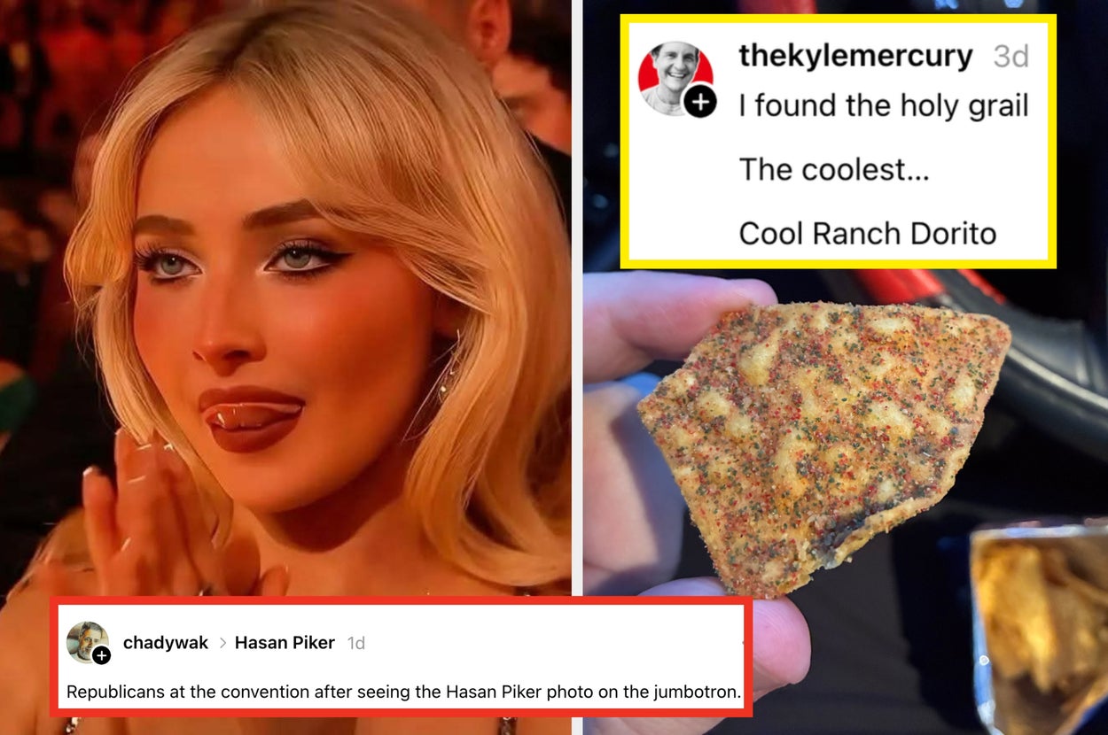Screen dimensions: 1108x735
Task: Click the yellow border of the Dorito post
Action: (838, 18)
